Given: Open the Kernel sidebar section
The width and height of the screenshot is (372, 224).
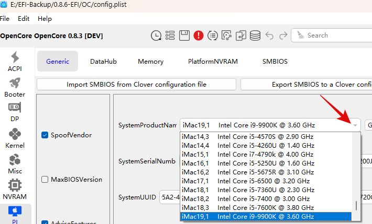Looking at the screenshot, I should (x=15, y=138).
